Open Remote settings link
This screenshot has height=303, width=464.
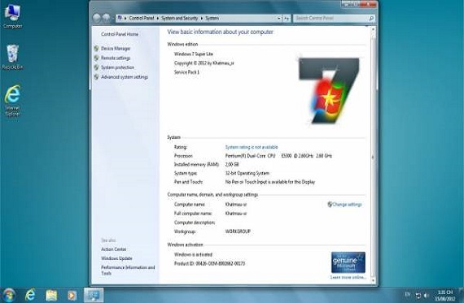(x=116, y=58)
